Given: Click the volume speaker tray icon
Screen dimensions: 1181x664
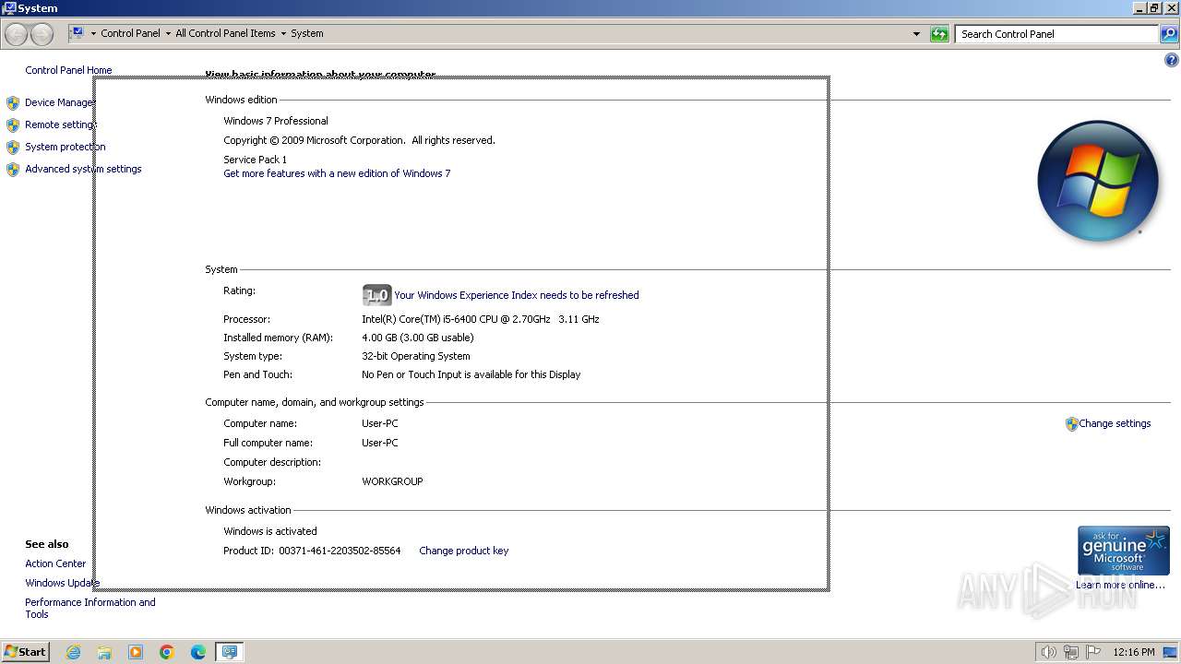Looking at the screenshot, I should click(x=1048, y=652).
